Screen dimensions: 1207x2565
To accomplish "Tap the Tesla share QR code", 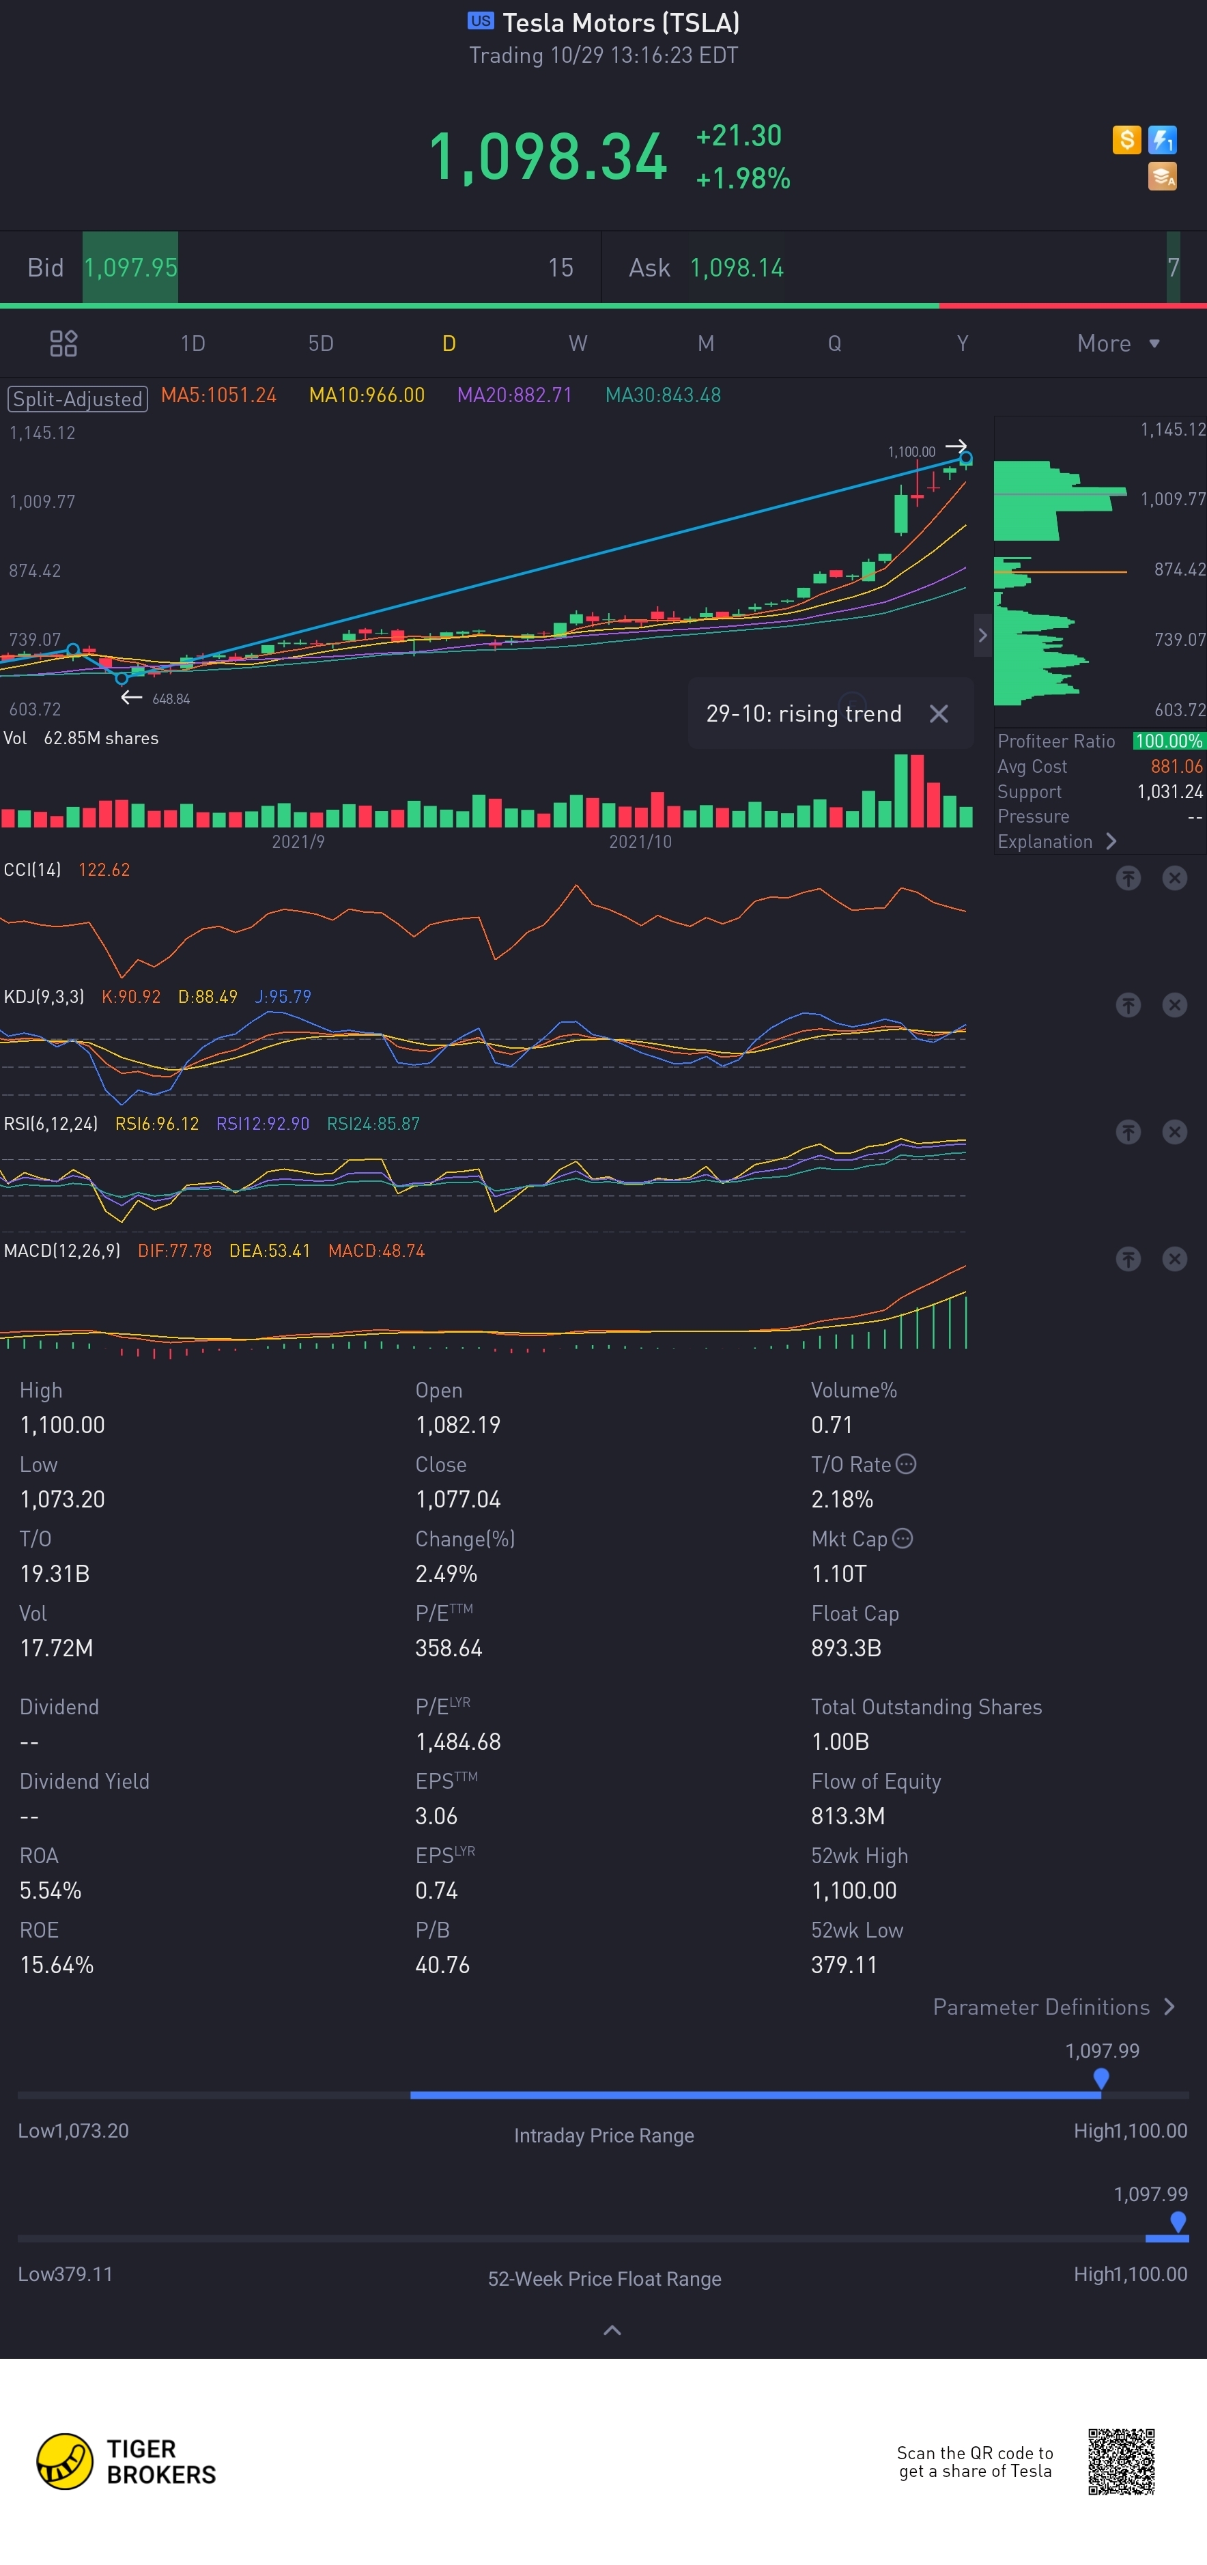I will click(1122, 2461).
